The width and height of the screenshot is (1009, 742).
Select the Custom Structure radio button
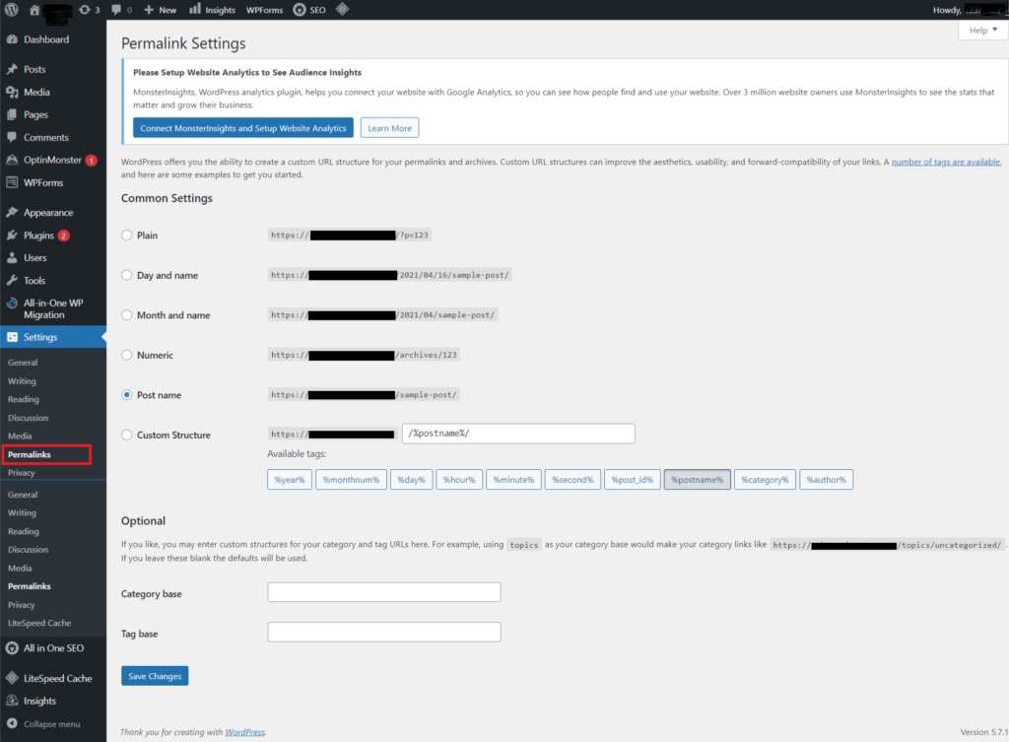click(x=127, y=435)
